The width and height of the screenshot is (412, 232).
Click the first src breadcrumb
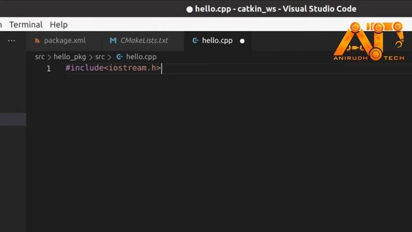point(40,57)
